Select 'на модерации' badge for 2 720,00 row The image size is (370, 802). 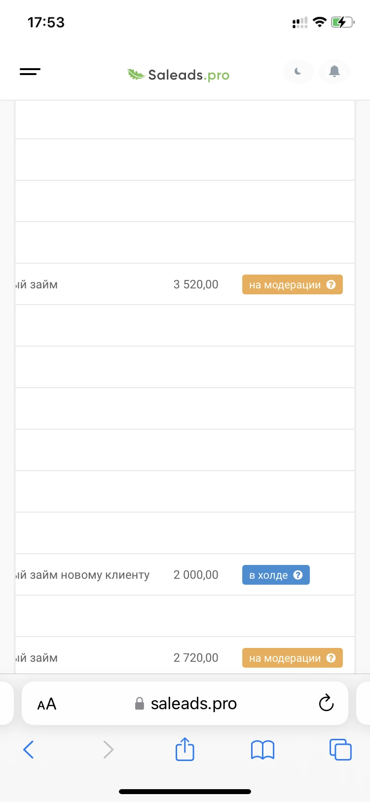point(292,658)
